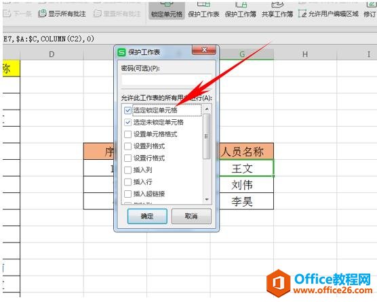Screen dimensions: 377x302
Task: Uncheck Select Locked Cells (选定锁定单元格)
Action: (x=127, y=110)
